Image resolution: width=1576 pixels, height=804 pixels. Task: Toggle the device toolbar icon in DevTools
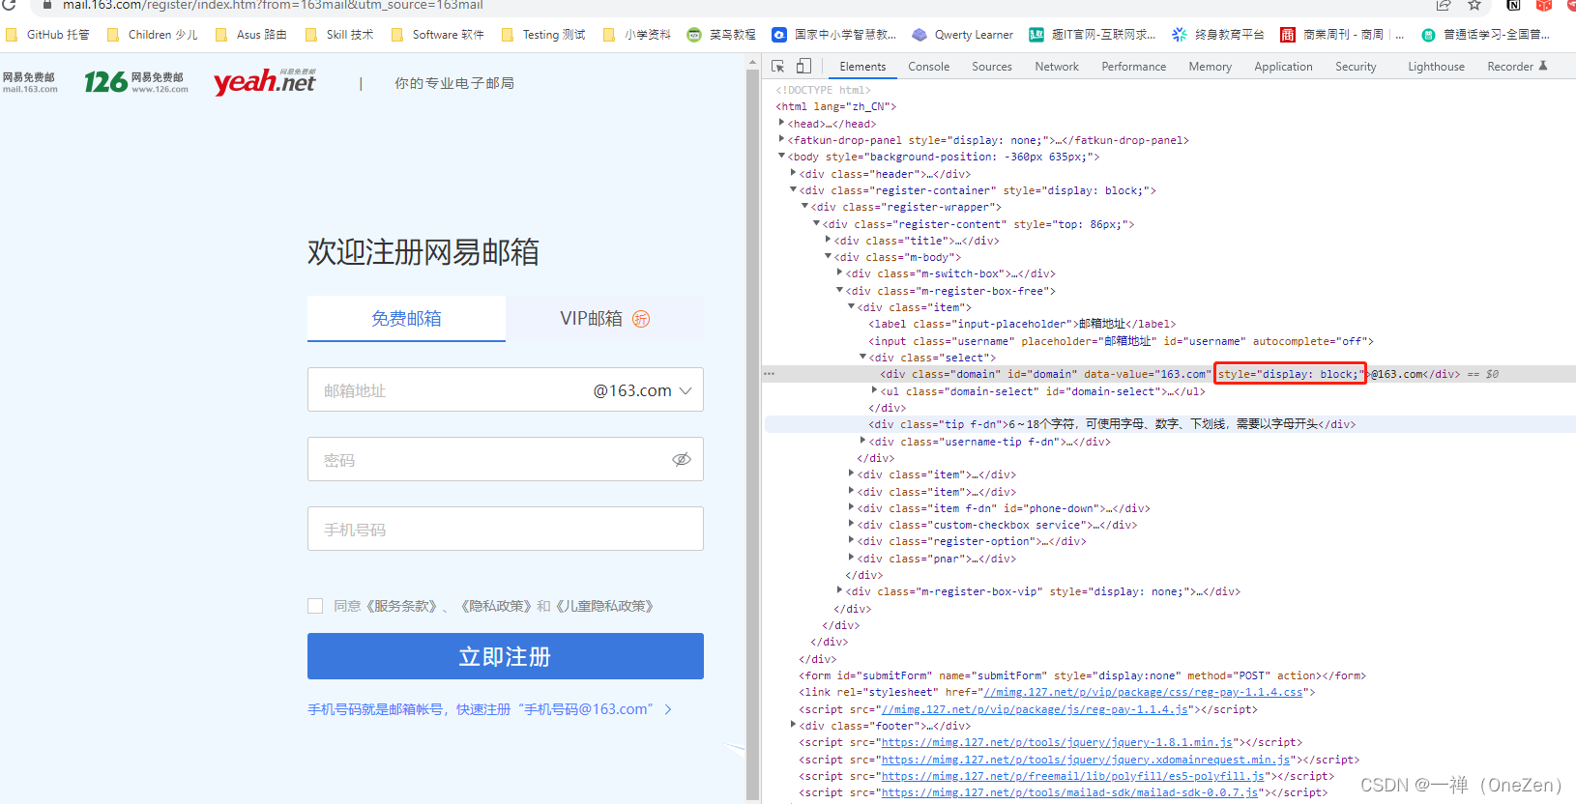[803, 67]
